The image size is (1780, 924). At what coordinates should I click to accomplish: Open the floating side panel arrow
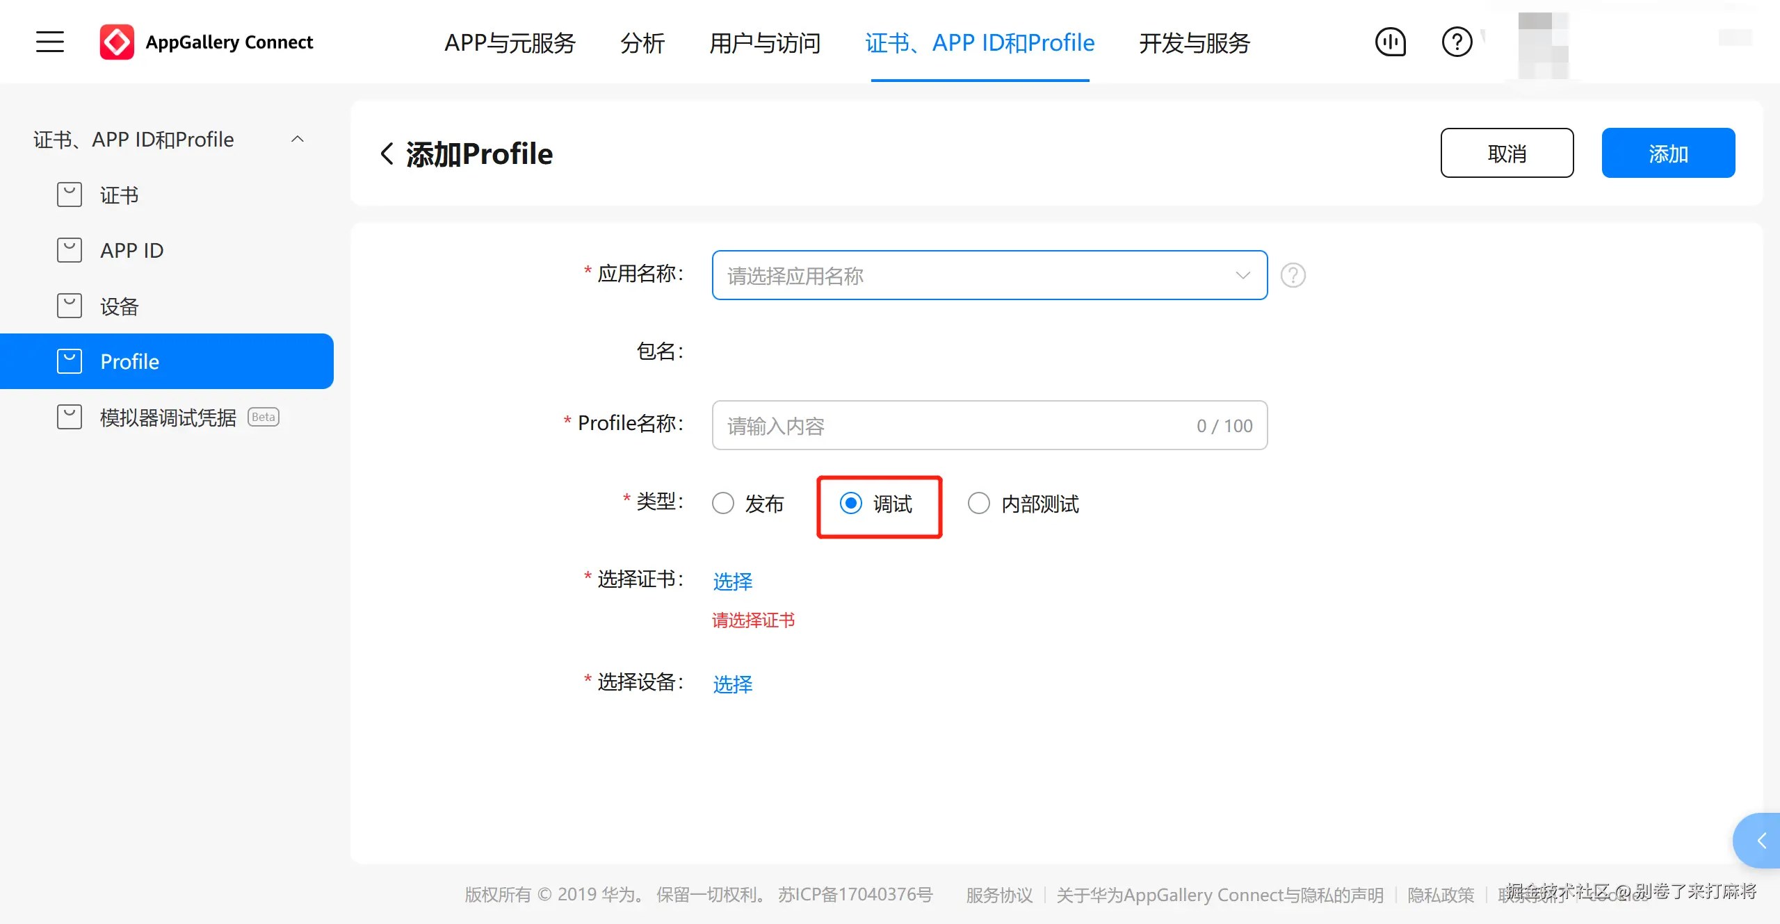1761,841
